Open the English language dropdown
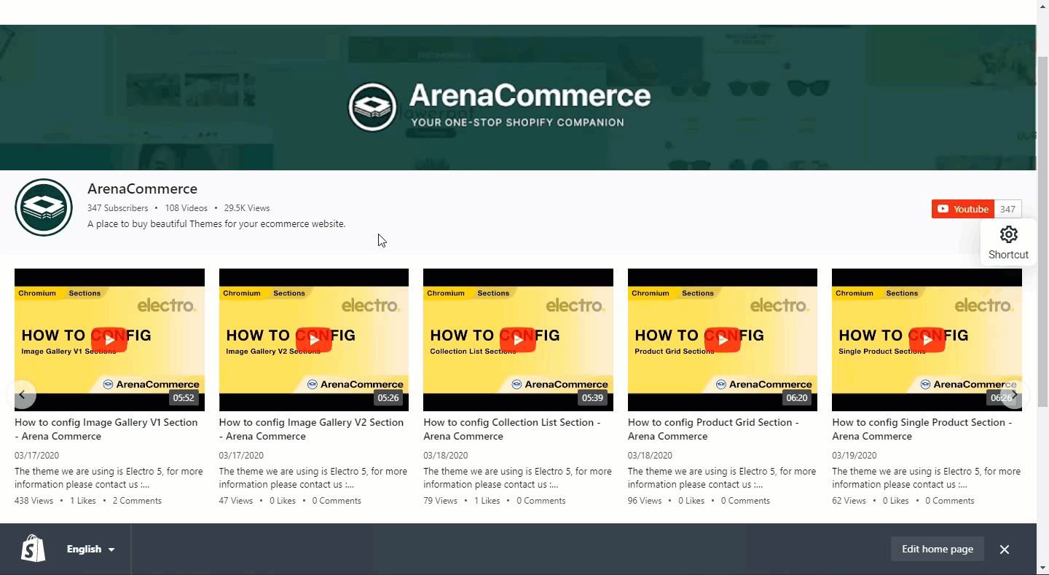Image resolution: width=1049 pixels, height=575 pixels. 91,550
